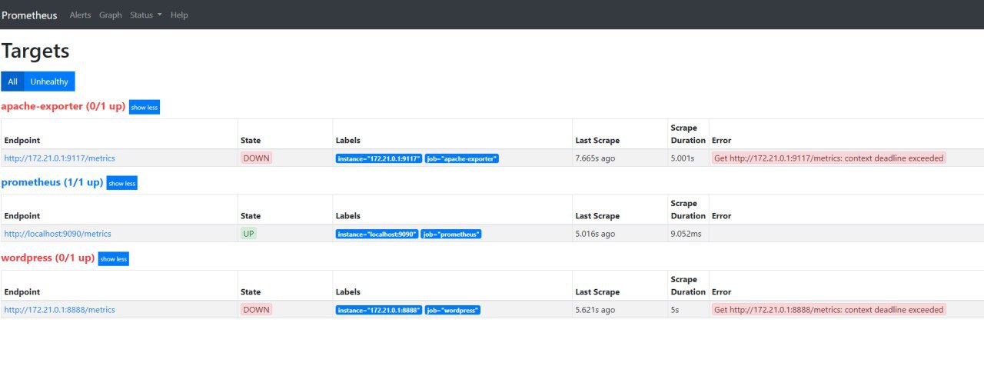Collapse the wordpress group with show less
This screenshot has height=386, width=984.
click(114, 259)
